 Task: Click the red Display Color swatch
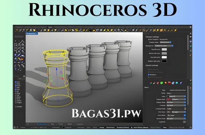click(x=168, y=99)
